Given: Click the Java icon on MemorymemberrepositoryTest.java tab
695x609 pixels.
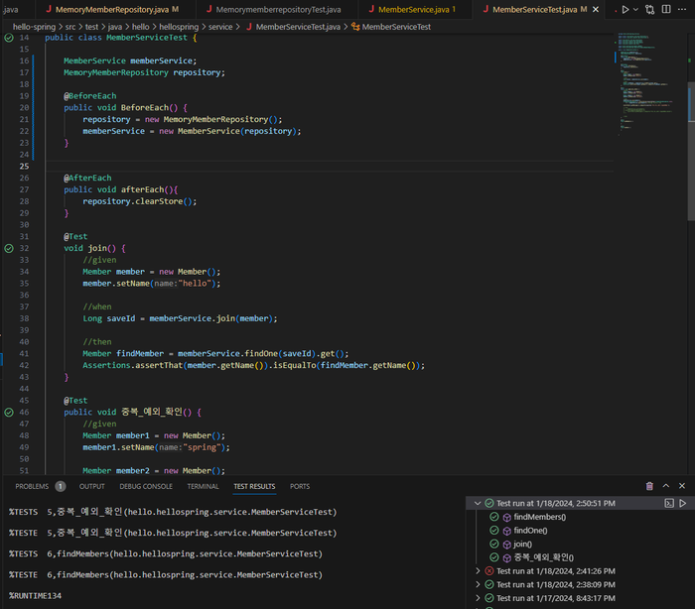Looking at the screenshot, I should (209, 9).
